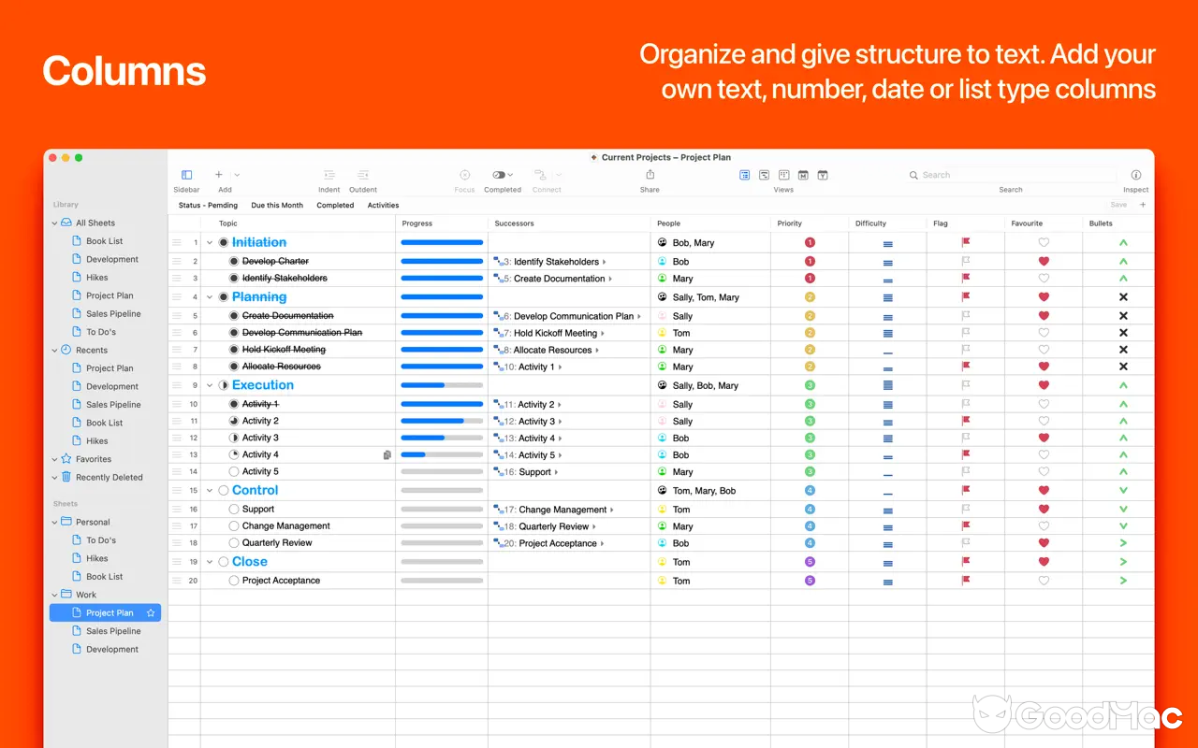Viewport: 1198px width, 748px height.
Task: Collapse the Execution section
Action: point(210,384)
